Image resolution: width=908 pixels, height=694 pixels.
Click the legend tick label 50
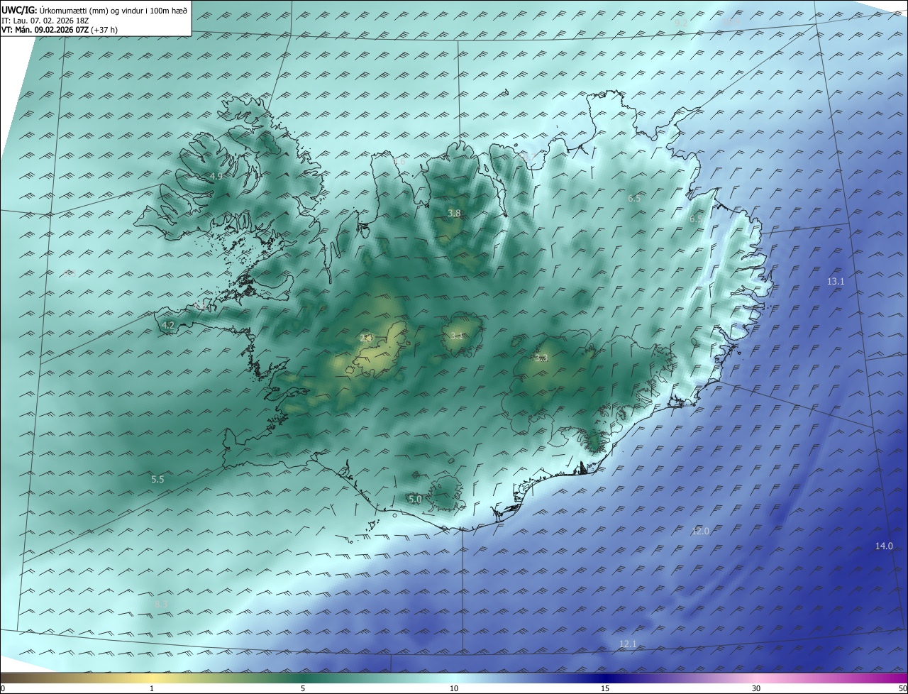point(902,688)
